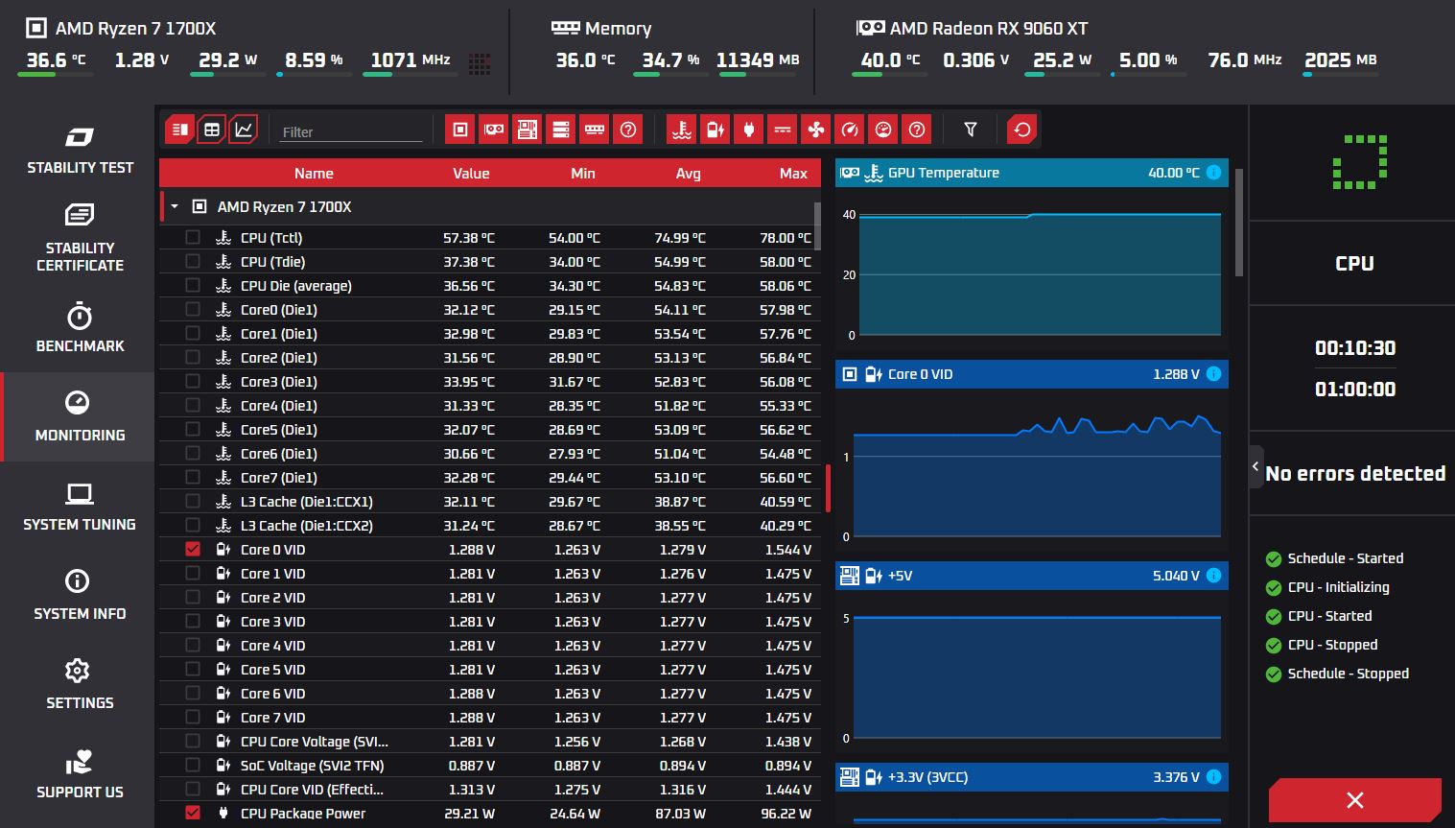The height and width of the screenshot is (828, 1455).
Task: Click the red X close button in side panel
Action: pos(1354,800)
